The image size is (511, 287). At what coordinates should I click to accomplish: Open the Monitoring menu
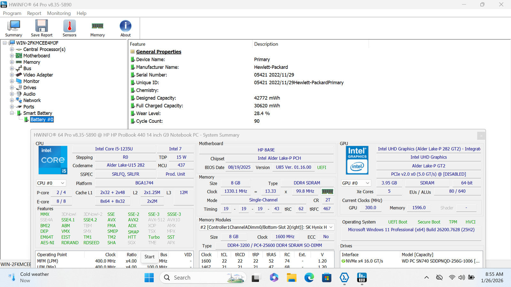click(x=59, y=13)
